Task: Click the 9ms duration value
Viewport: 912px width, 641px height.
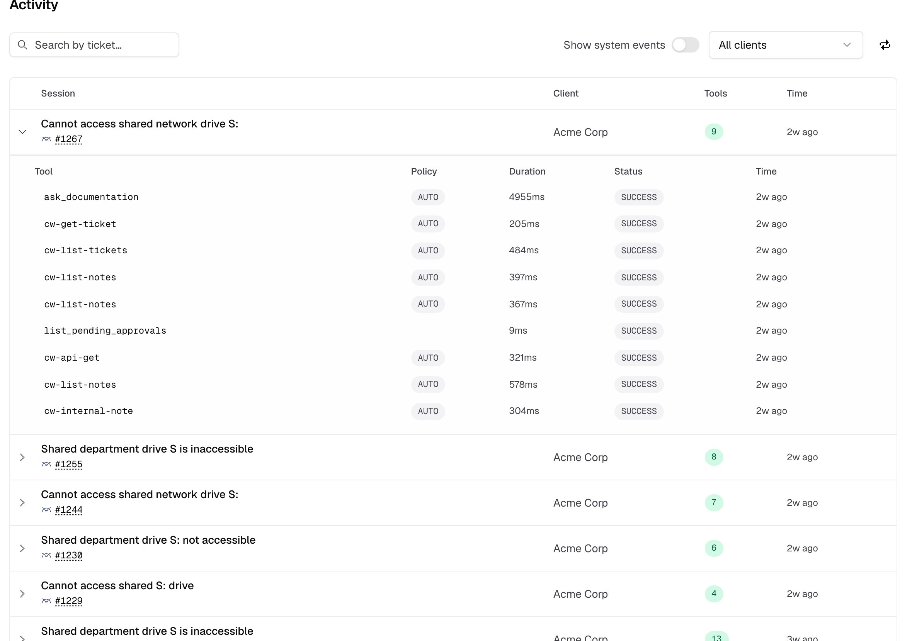Action: 518,331
